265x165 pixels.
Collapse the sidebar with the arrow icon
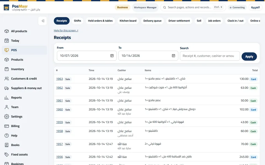pos(43,21)
